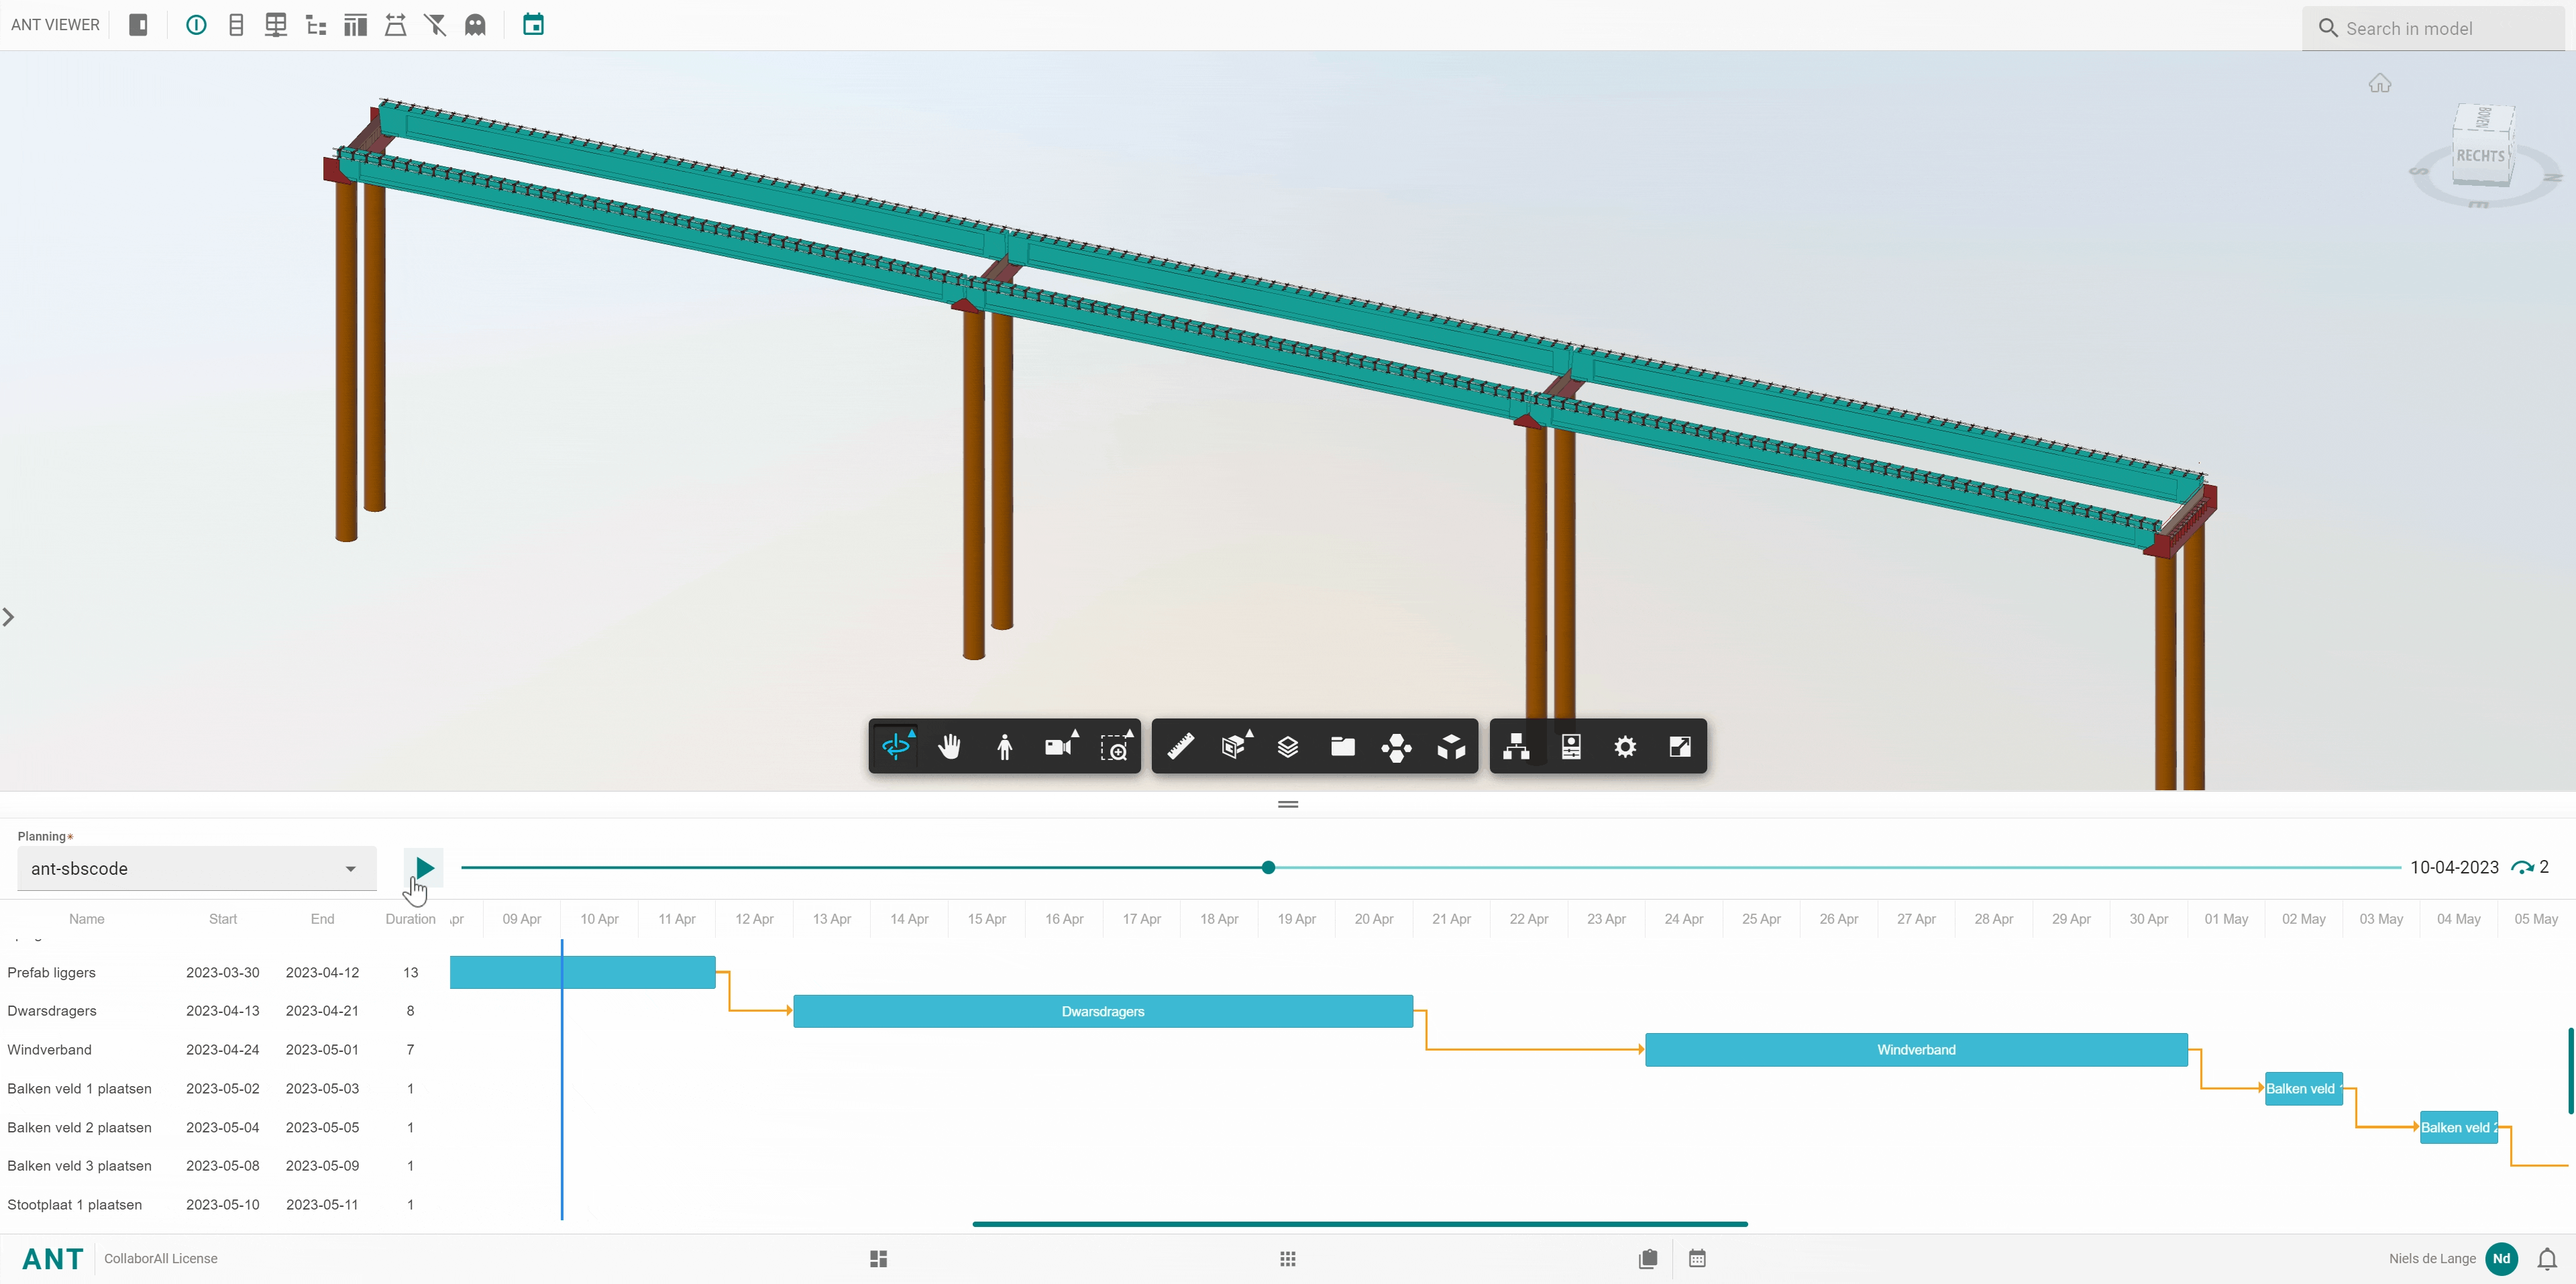2576x1284 pixels.
Task: Open the Section analysis tool
Action: coord(1234,746)
